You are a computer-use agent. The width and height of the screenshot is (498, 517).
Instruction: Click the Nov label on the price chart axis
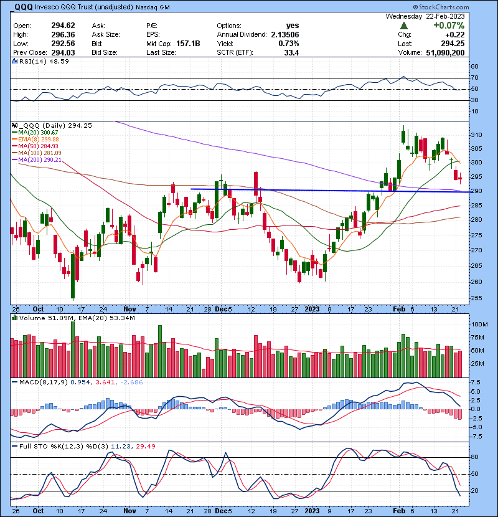129,309
